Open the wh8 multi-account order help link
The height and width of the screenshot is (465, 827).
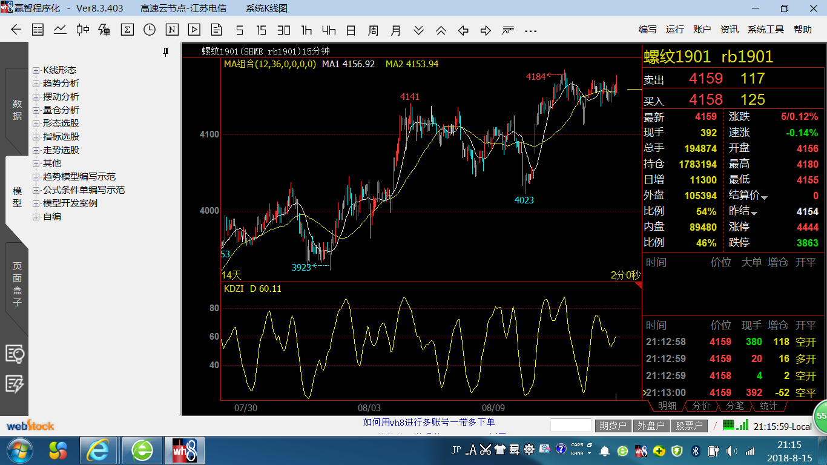point(428,422)
